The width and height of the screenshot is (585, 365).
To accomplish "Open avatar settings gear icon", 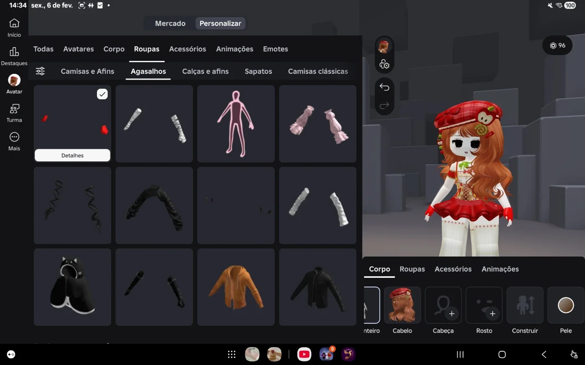I will pyautogui.click(x=384, y=64).
